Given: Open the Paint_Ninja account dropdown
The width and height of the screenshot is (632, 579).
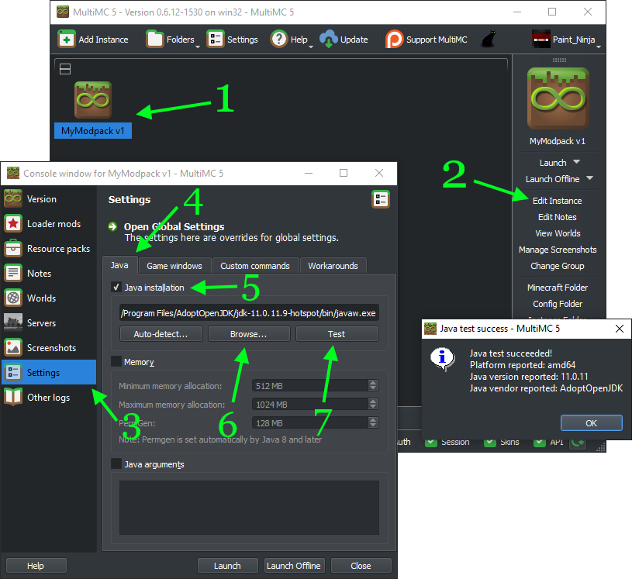Looking at the screenshot, I should coord(599,47).
